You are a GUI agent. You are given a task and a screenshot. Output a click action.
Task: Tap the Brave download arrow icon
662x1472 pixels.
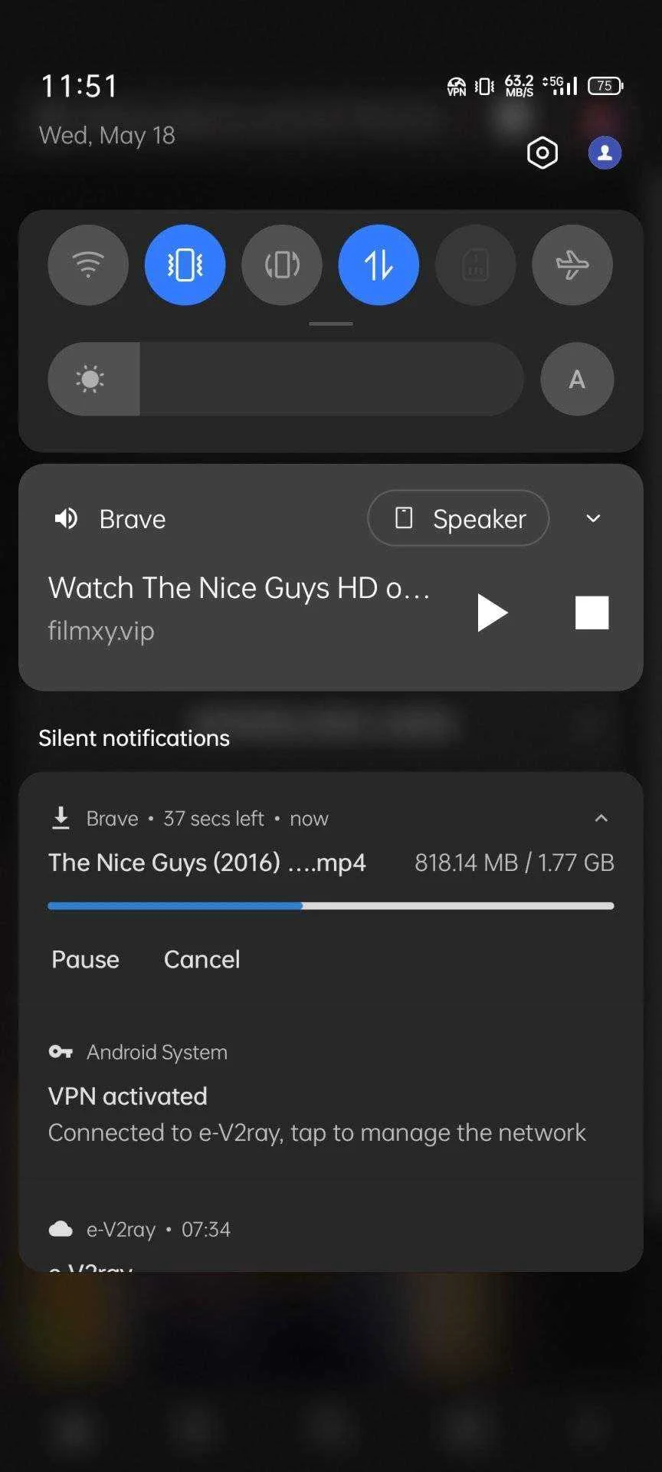pos(61,818)
